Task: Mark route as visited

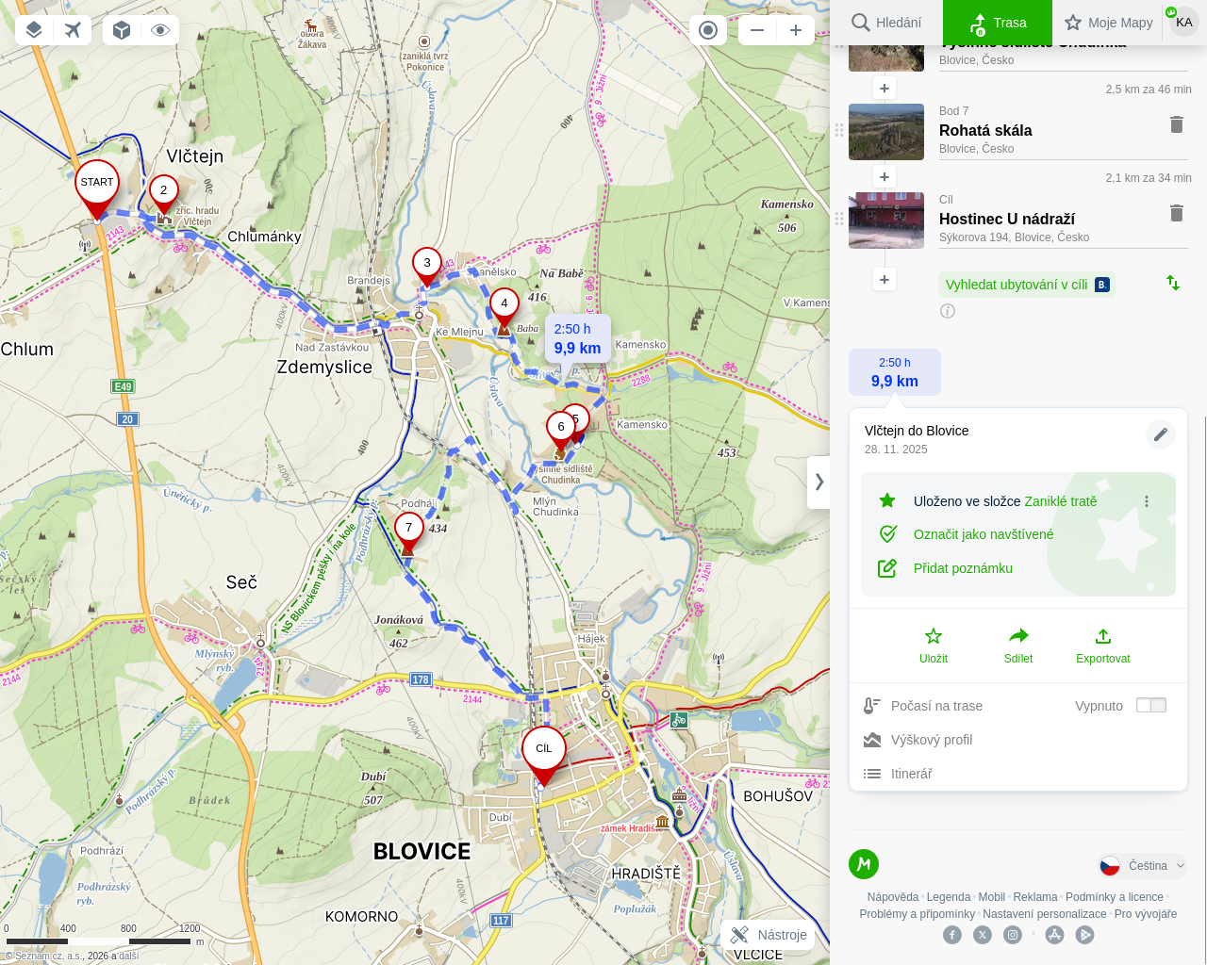Action: 983,534
